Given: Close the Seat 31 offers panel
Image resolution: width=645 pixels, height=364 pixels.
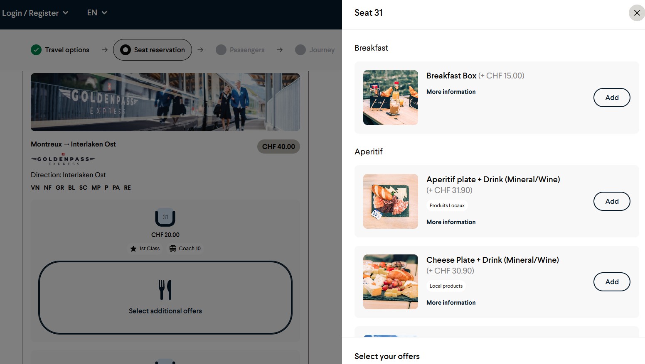Looking at the screenshot, I should [637, 13].
